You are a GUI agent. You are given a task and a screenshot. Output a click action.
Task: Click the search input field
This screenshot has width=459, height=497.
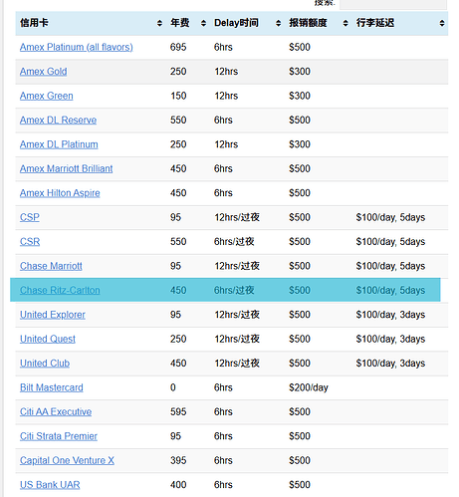[393, 4]
